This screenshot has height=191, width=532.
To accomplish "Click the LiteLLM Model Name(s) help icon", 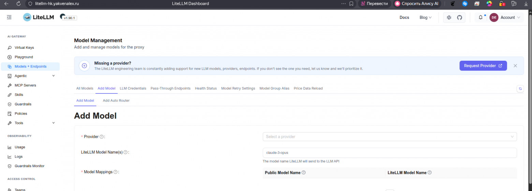I will tap(125, 152).
